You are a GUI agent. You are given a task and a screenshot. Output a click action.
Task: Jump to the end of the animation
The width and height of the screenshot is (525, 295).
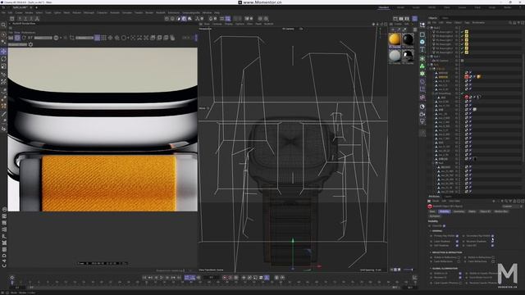click(x=179, y=277)
